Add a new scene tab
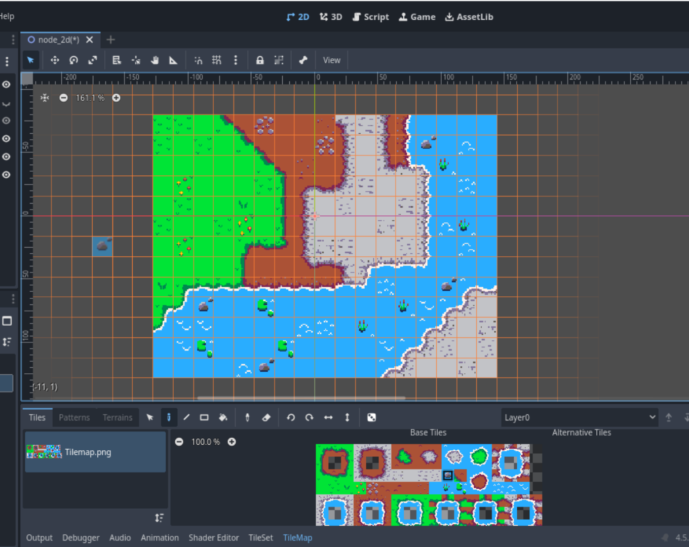The height and width of the screenshot is (547, 689). click(x=111, y=40)
